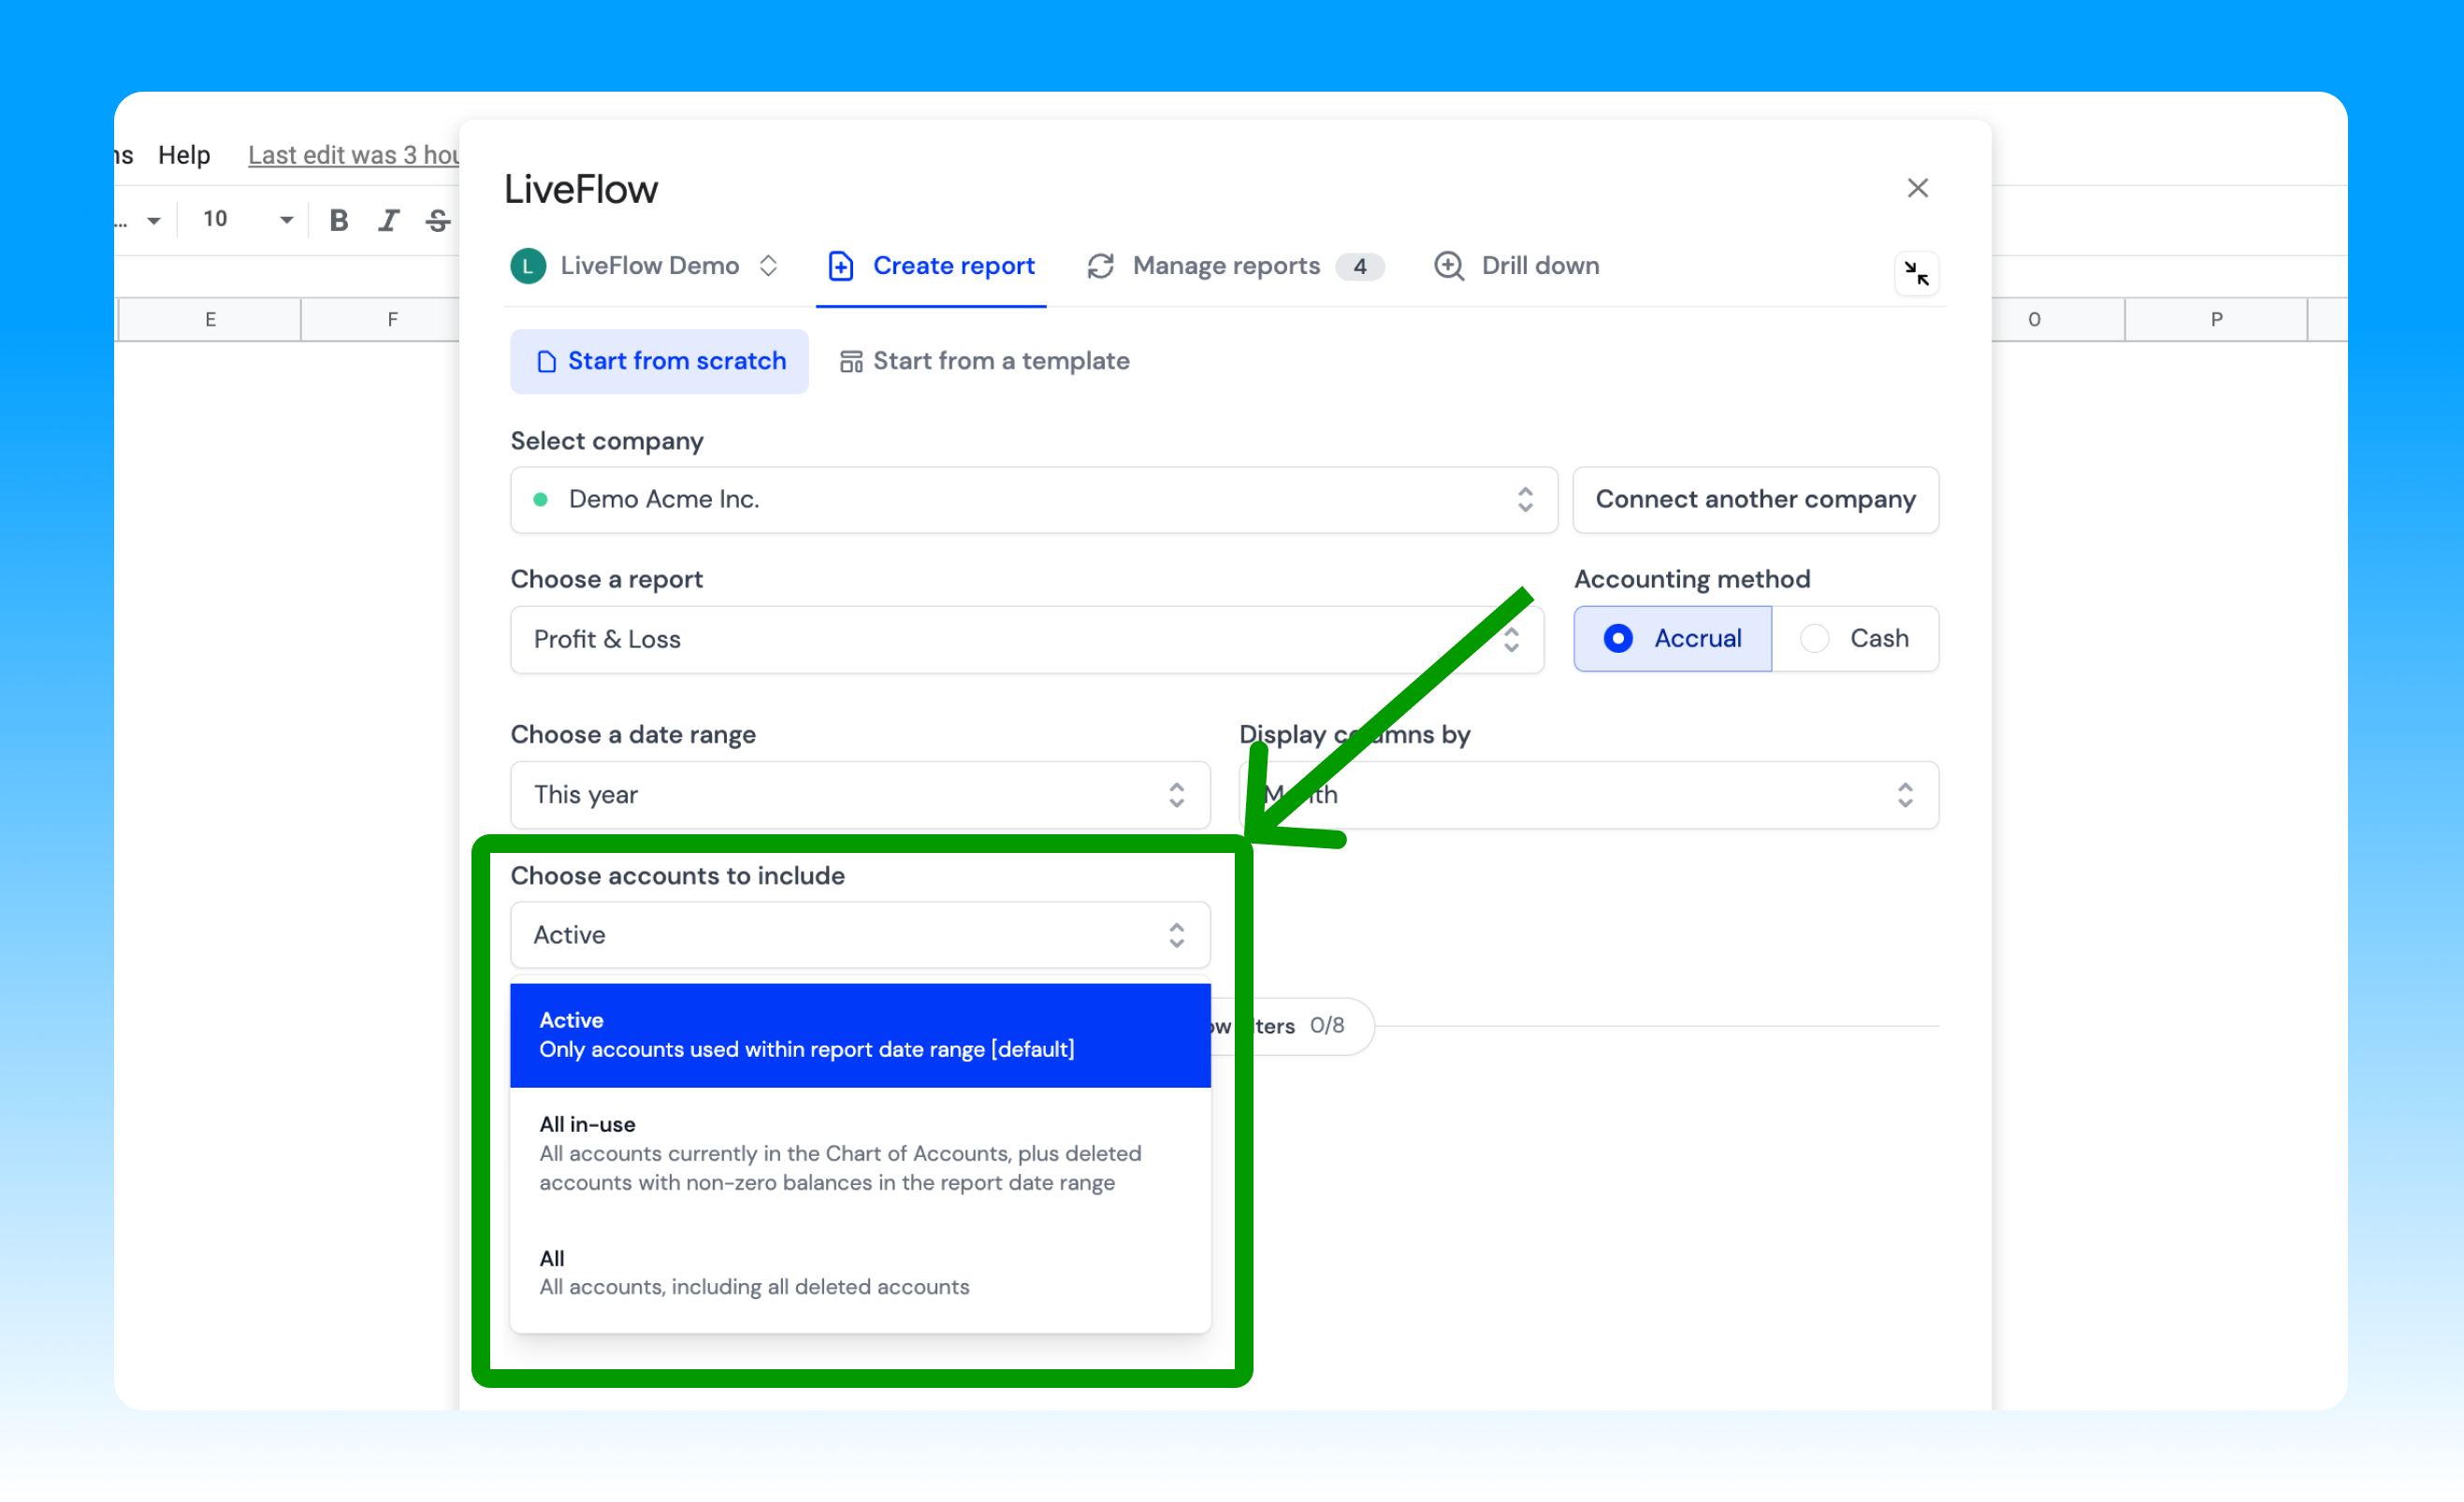Screen dimensions: 2464x1502
Task: Select column P header in spreadsheet
Action: (x=2216, y=320)
